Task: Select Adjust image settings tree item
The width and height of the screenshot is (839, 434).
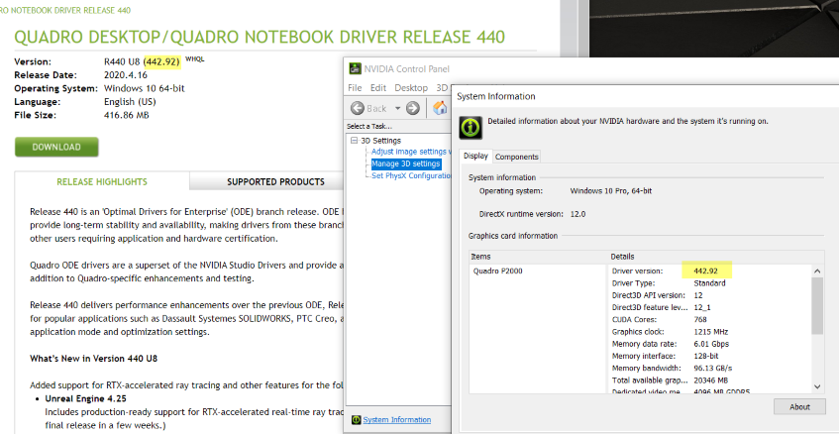Action: pyautogui.click(x=411, y=152)
